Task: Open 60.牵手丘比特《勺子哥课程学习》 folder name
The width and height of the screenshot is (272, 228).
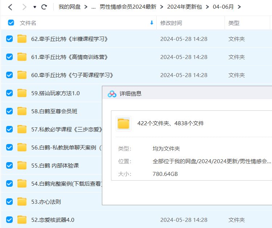Action: pos(72,75)
